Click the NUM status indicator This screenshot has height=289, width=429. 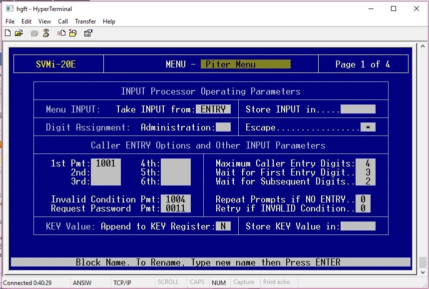(219, 282)
